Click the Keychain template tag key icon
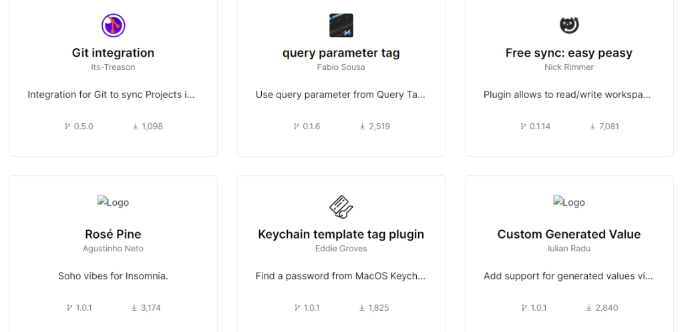Screen dimensions: 684x332 click(341, 207)
